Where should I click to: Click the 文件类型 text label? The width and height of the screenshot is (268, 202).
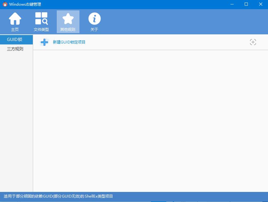tap(41, 30)
